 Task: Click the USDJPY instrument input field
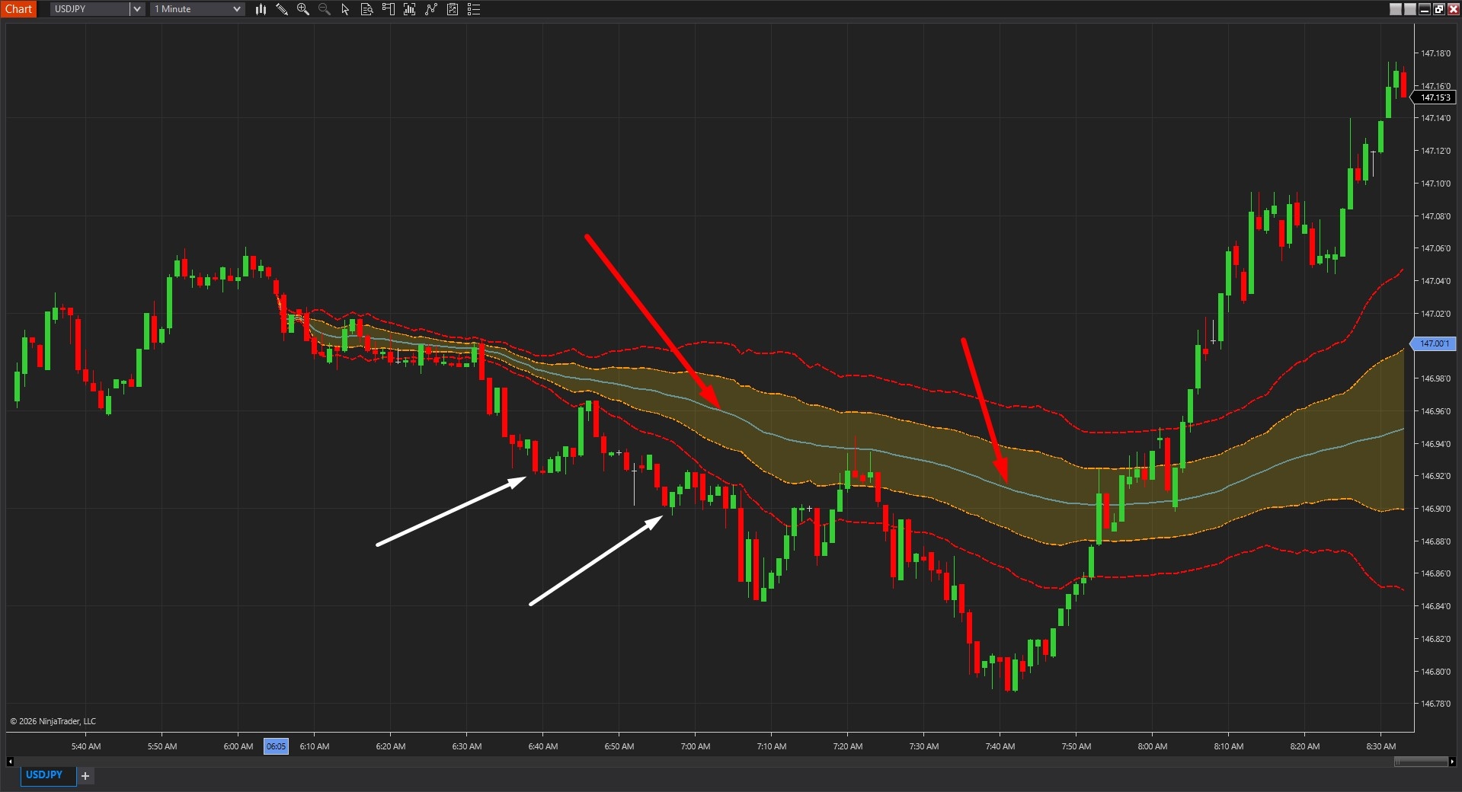pos(90,9)
